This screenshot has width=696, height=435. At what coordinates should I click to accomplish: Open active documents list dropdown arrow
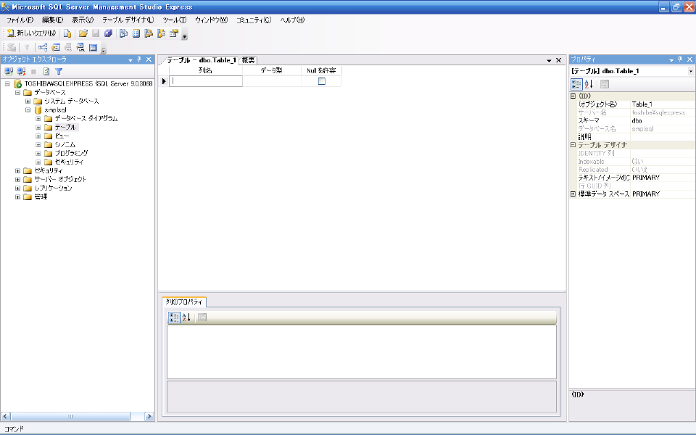pyautogui.click(x=549, y=60)
